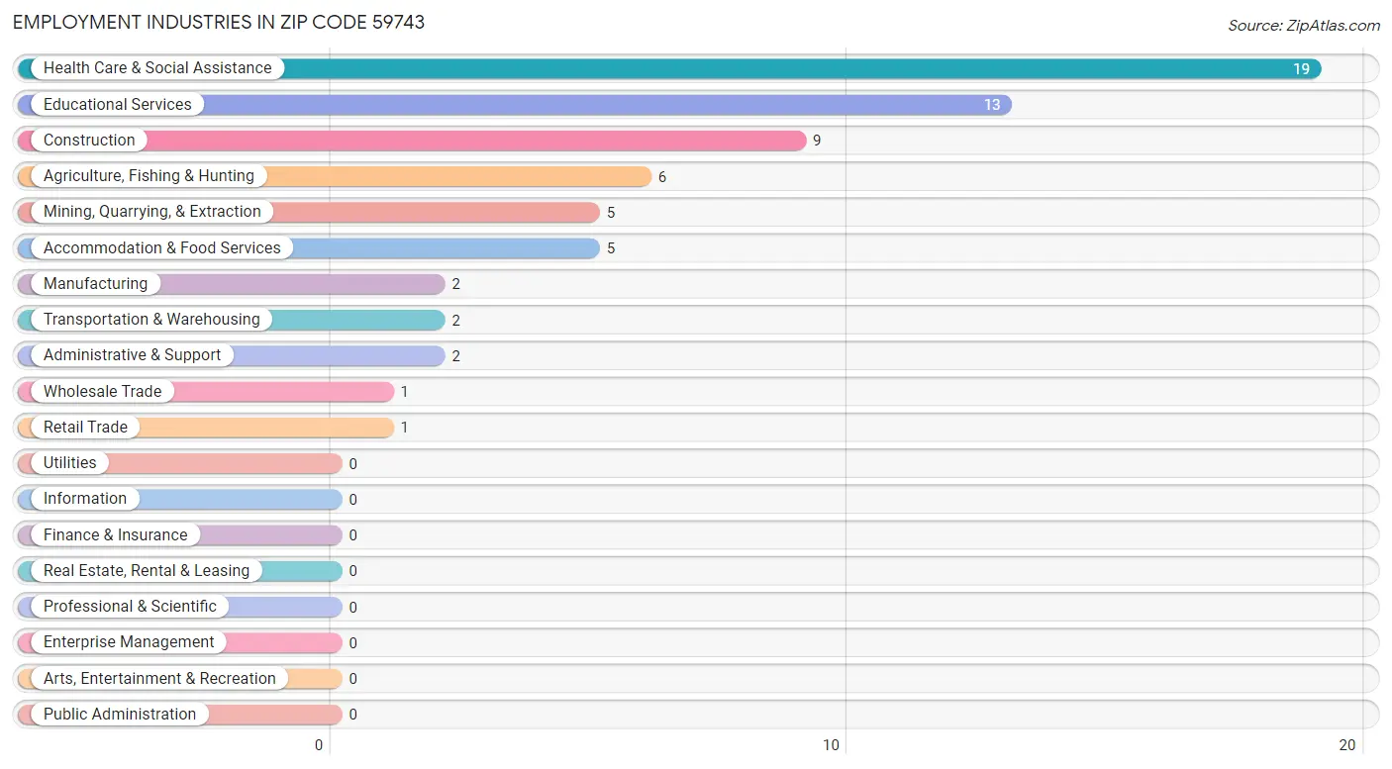Click the Administrative & Support label
1392x769 pixels.
point(133,355)
